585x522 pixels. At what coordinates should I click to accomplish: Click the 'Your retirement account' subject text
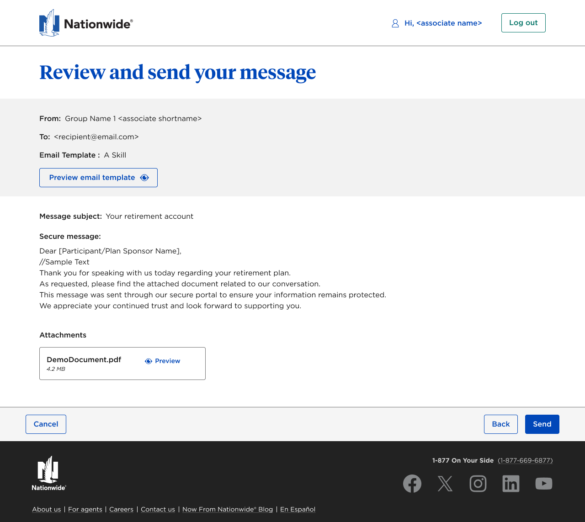[149, 216]
